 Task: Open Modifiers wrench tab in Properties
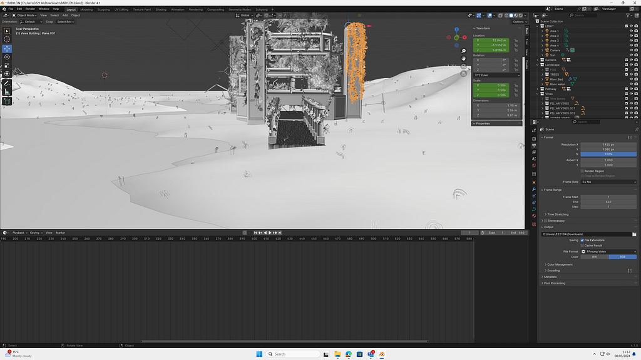click(533, 189)
